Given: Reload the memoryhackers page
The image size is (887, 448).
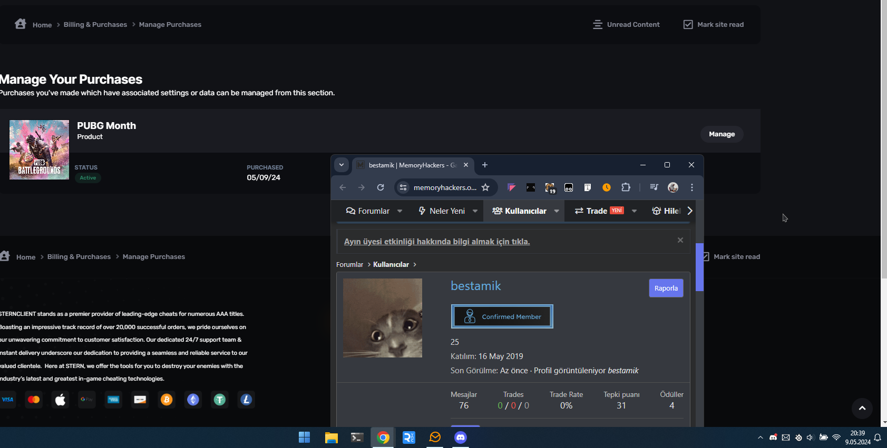Looking at the screenshot, I should [x=381, y=187].
